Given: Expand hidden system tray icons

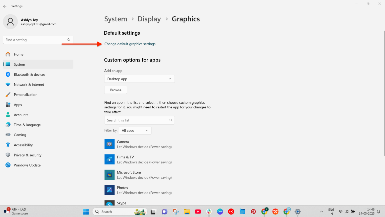Looking at the screenshot, I should [x=321, y=211].
